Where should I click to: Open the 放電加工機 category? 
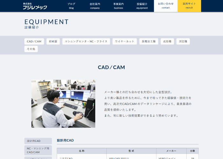click(149, 41)
